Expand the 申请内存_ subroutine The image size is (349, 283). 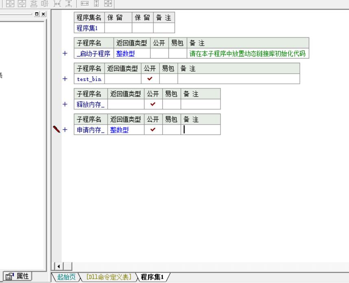[x=65, y=129]
